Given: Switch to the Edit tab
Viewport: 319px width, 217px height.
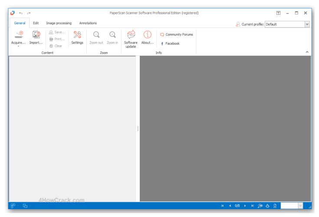Looking at the screenshot, I should pyautogui.click(x=36, y=23).
